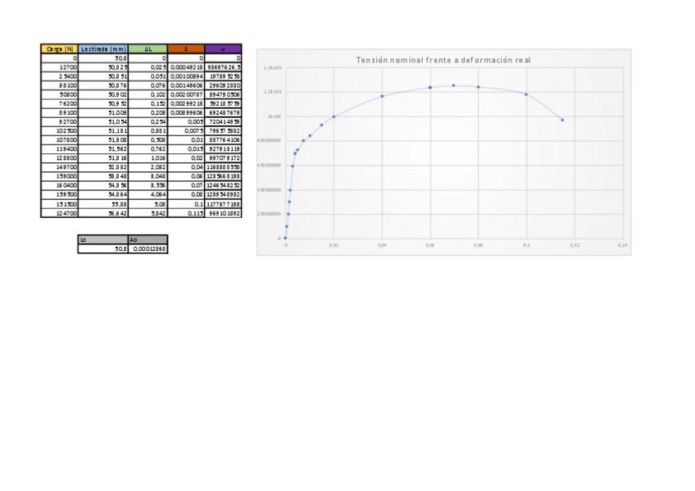Select the 'Lo' header cell
Screen dimensions: 695x491
103,239
